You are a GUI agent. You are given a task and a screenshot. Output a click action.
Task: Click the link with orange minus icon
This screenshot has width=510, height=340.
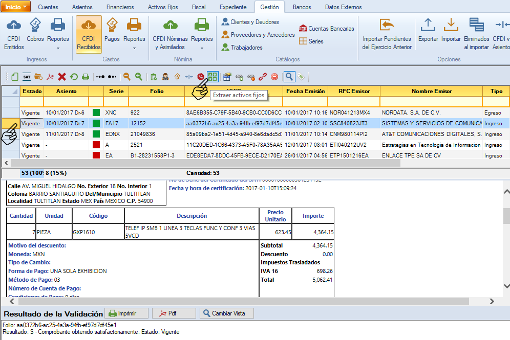[x=251, y=77]
